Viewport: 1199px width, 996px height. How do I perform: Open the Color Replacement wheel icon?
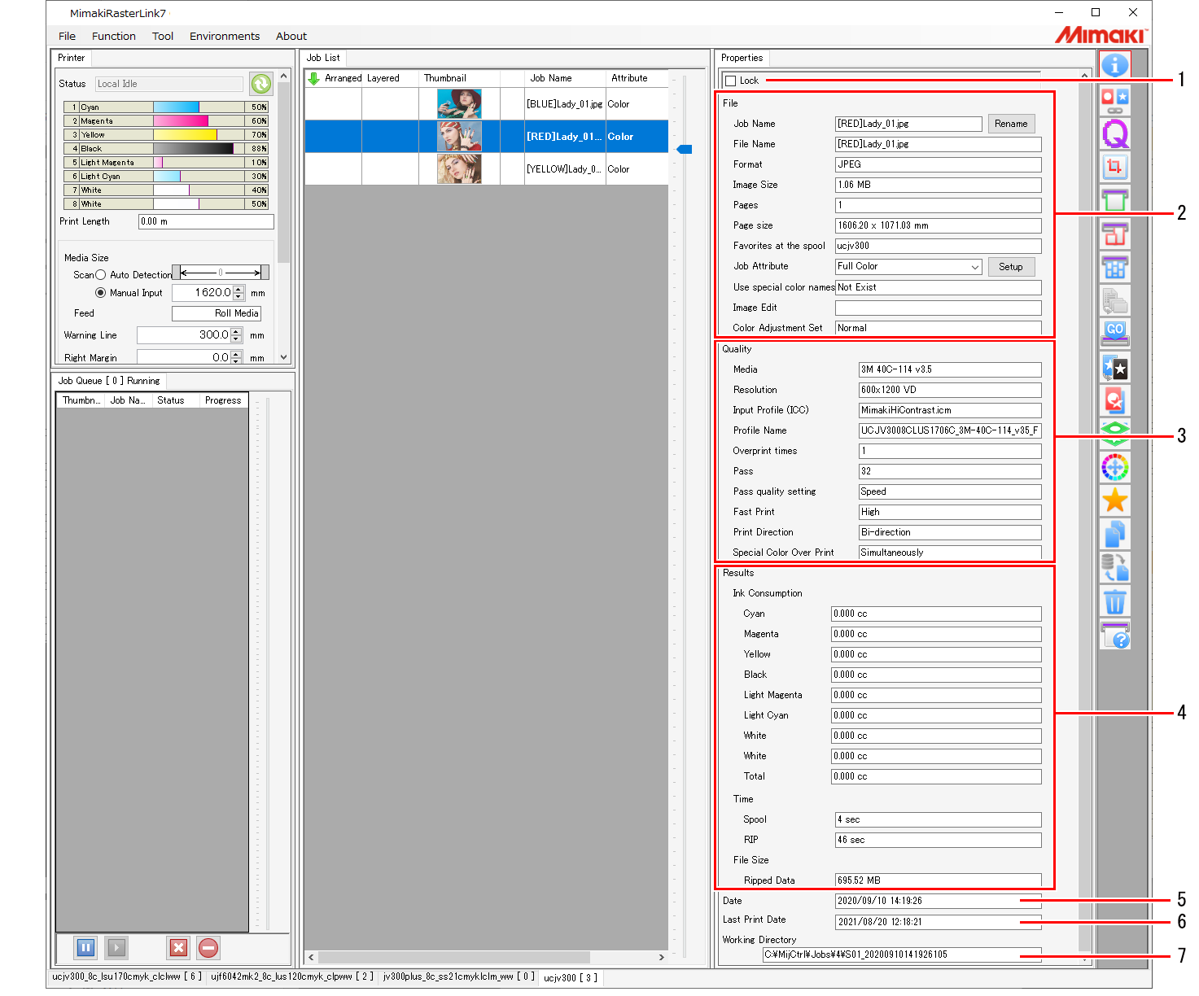(1114, 466)
